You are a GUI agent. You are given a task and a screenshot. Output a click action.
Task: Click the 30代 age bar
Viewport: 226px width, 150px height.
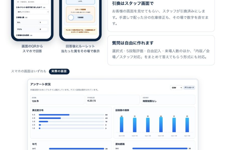77,149
